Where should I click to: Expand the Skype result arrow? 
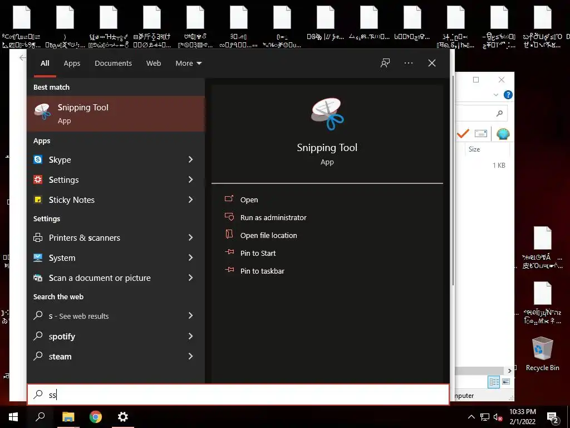tap(190, 159)
